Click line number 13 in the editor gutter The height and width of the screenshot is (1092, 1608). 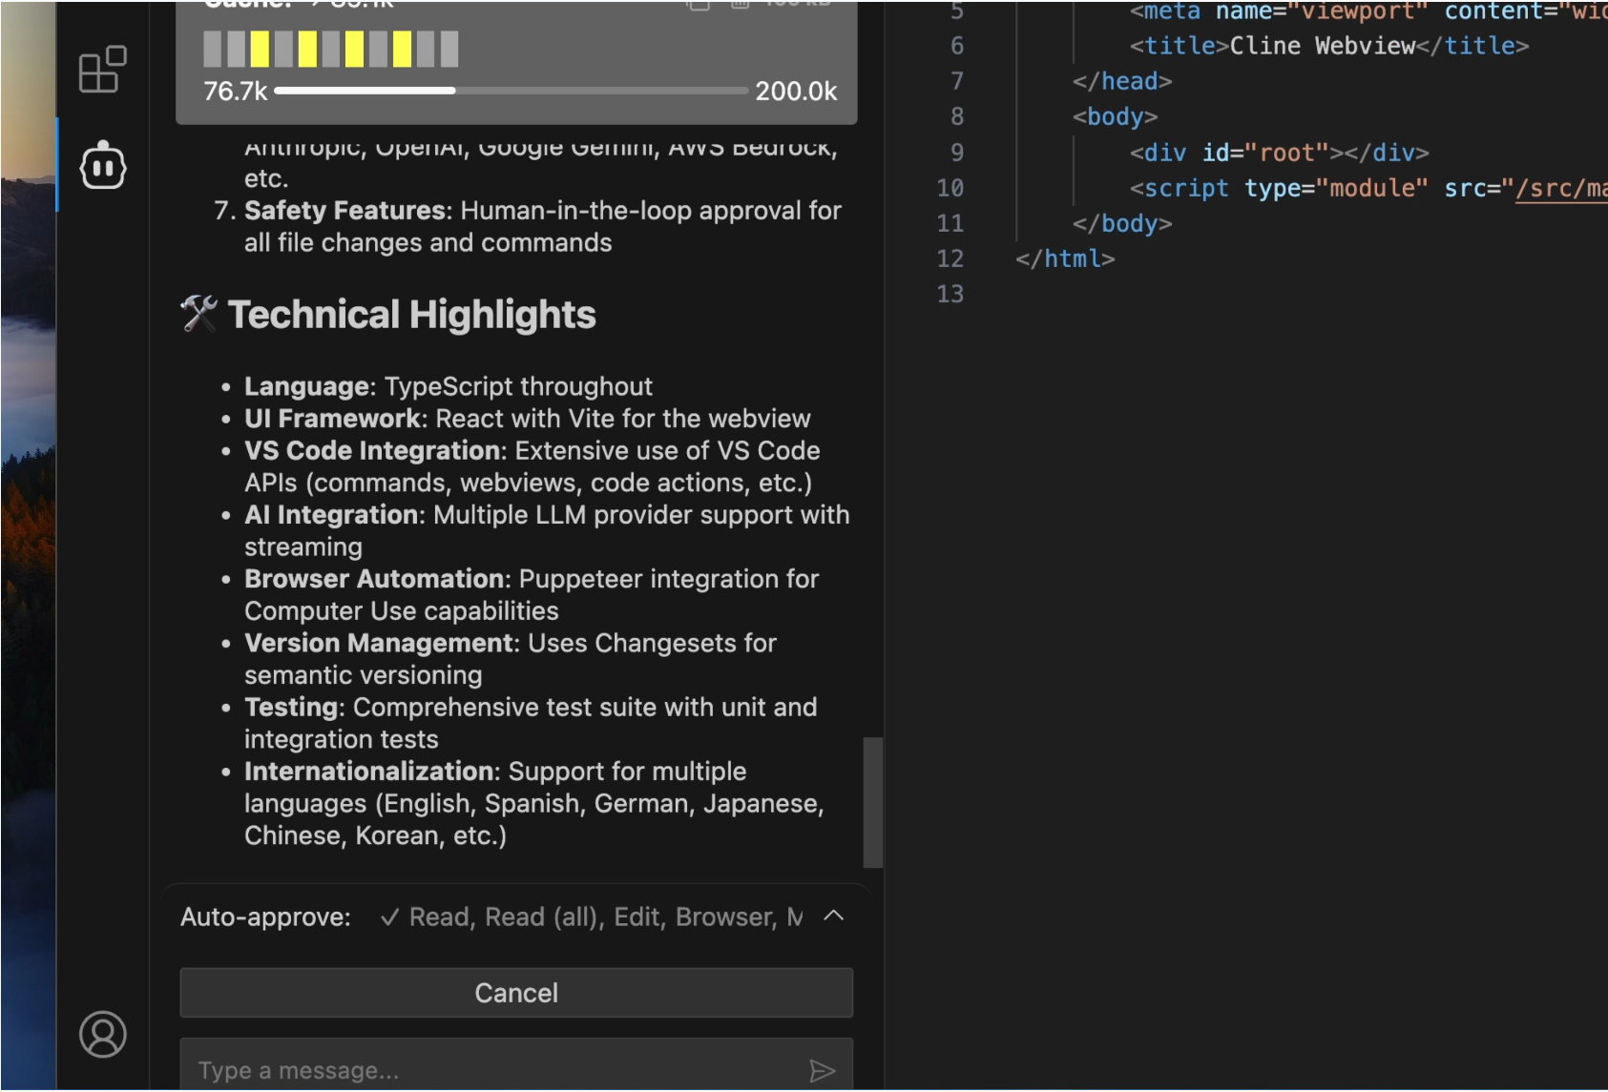[x=950, y=294]
